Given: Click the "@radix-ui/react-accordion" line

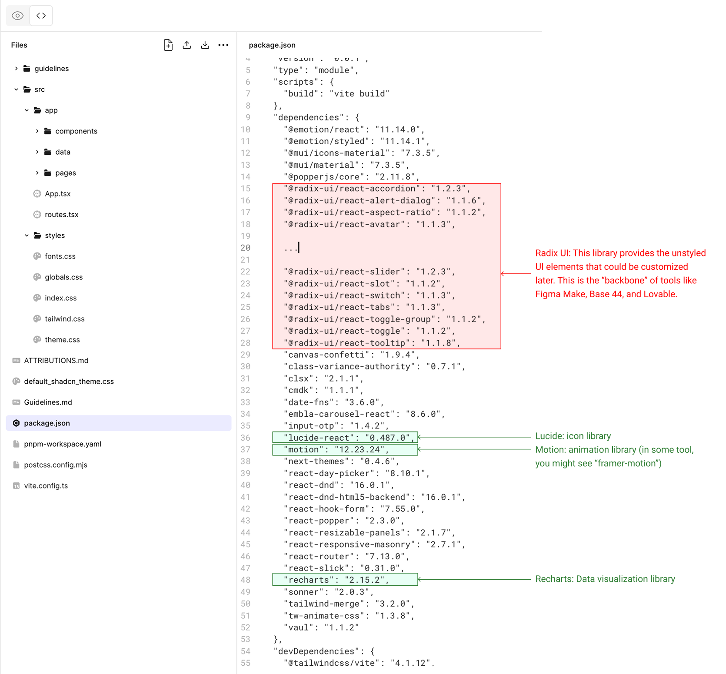Looking at the screenshot, I should [377, 188].
